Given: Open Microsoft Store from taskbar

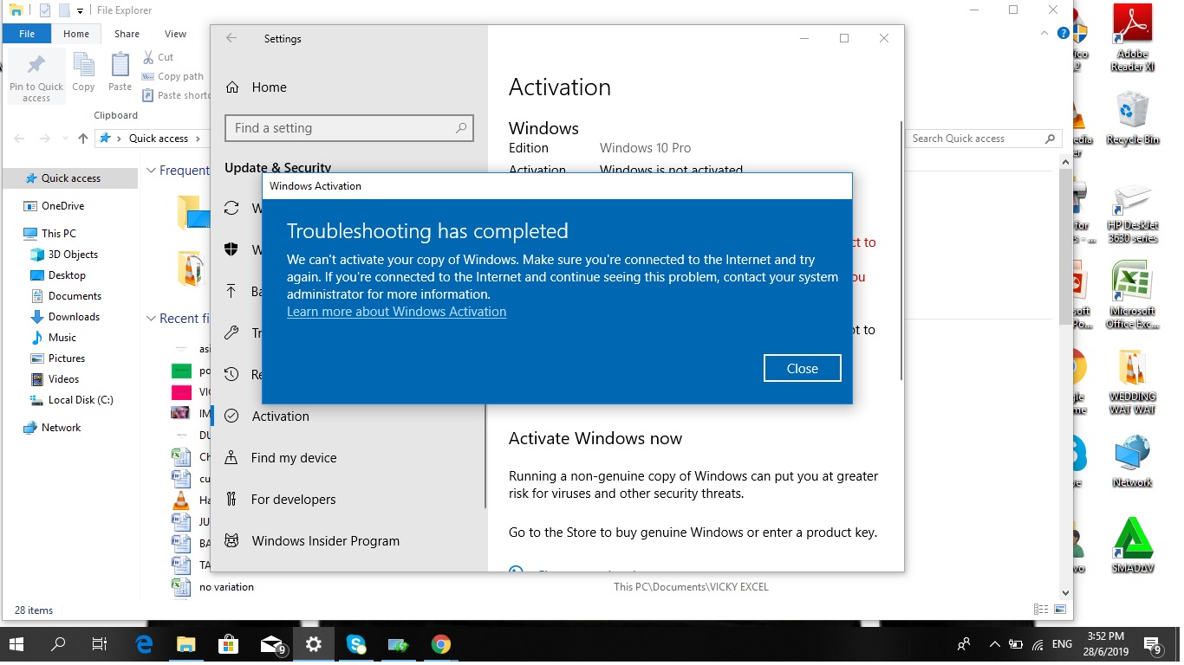Looking at the screenshot, I should 228,644.
